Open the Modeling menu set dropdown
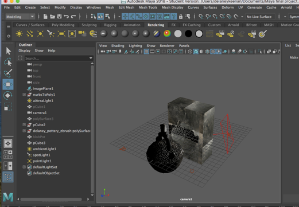This screenshot has width=299, height=207. pos(20,17)
